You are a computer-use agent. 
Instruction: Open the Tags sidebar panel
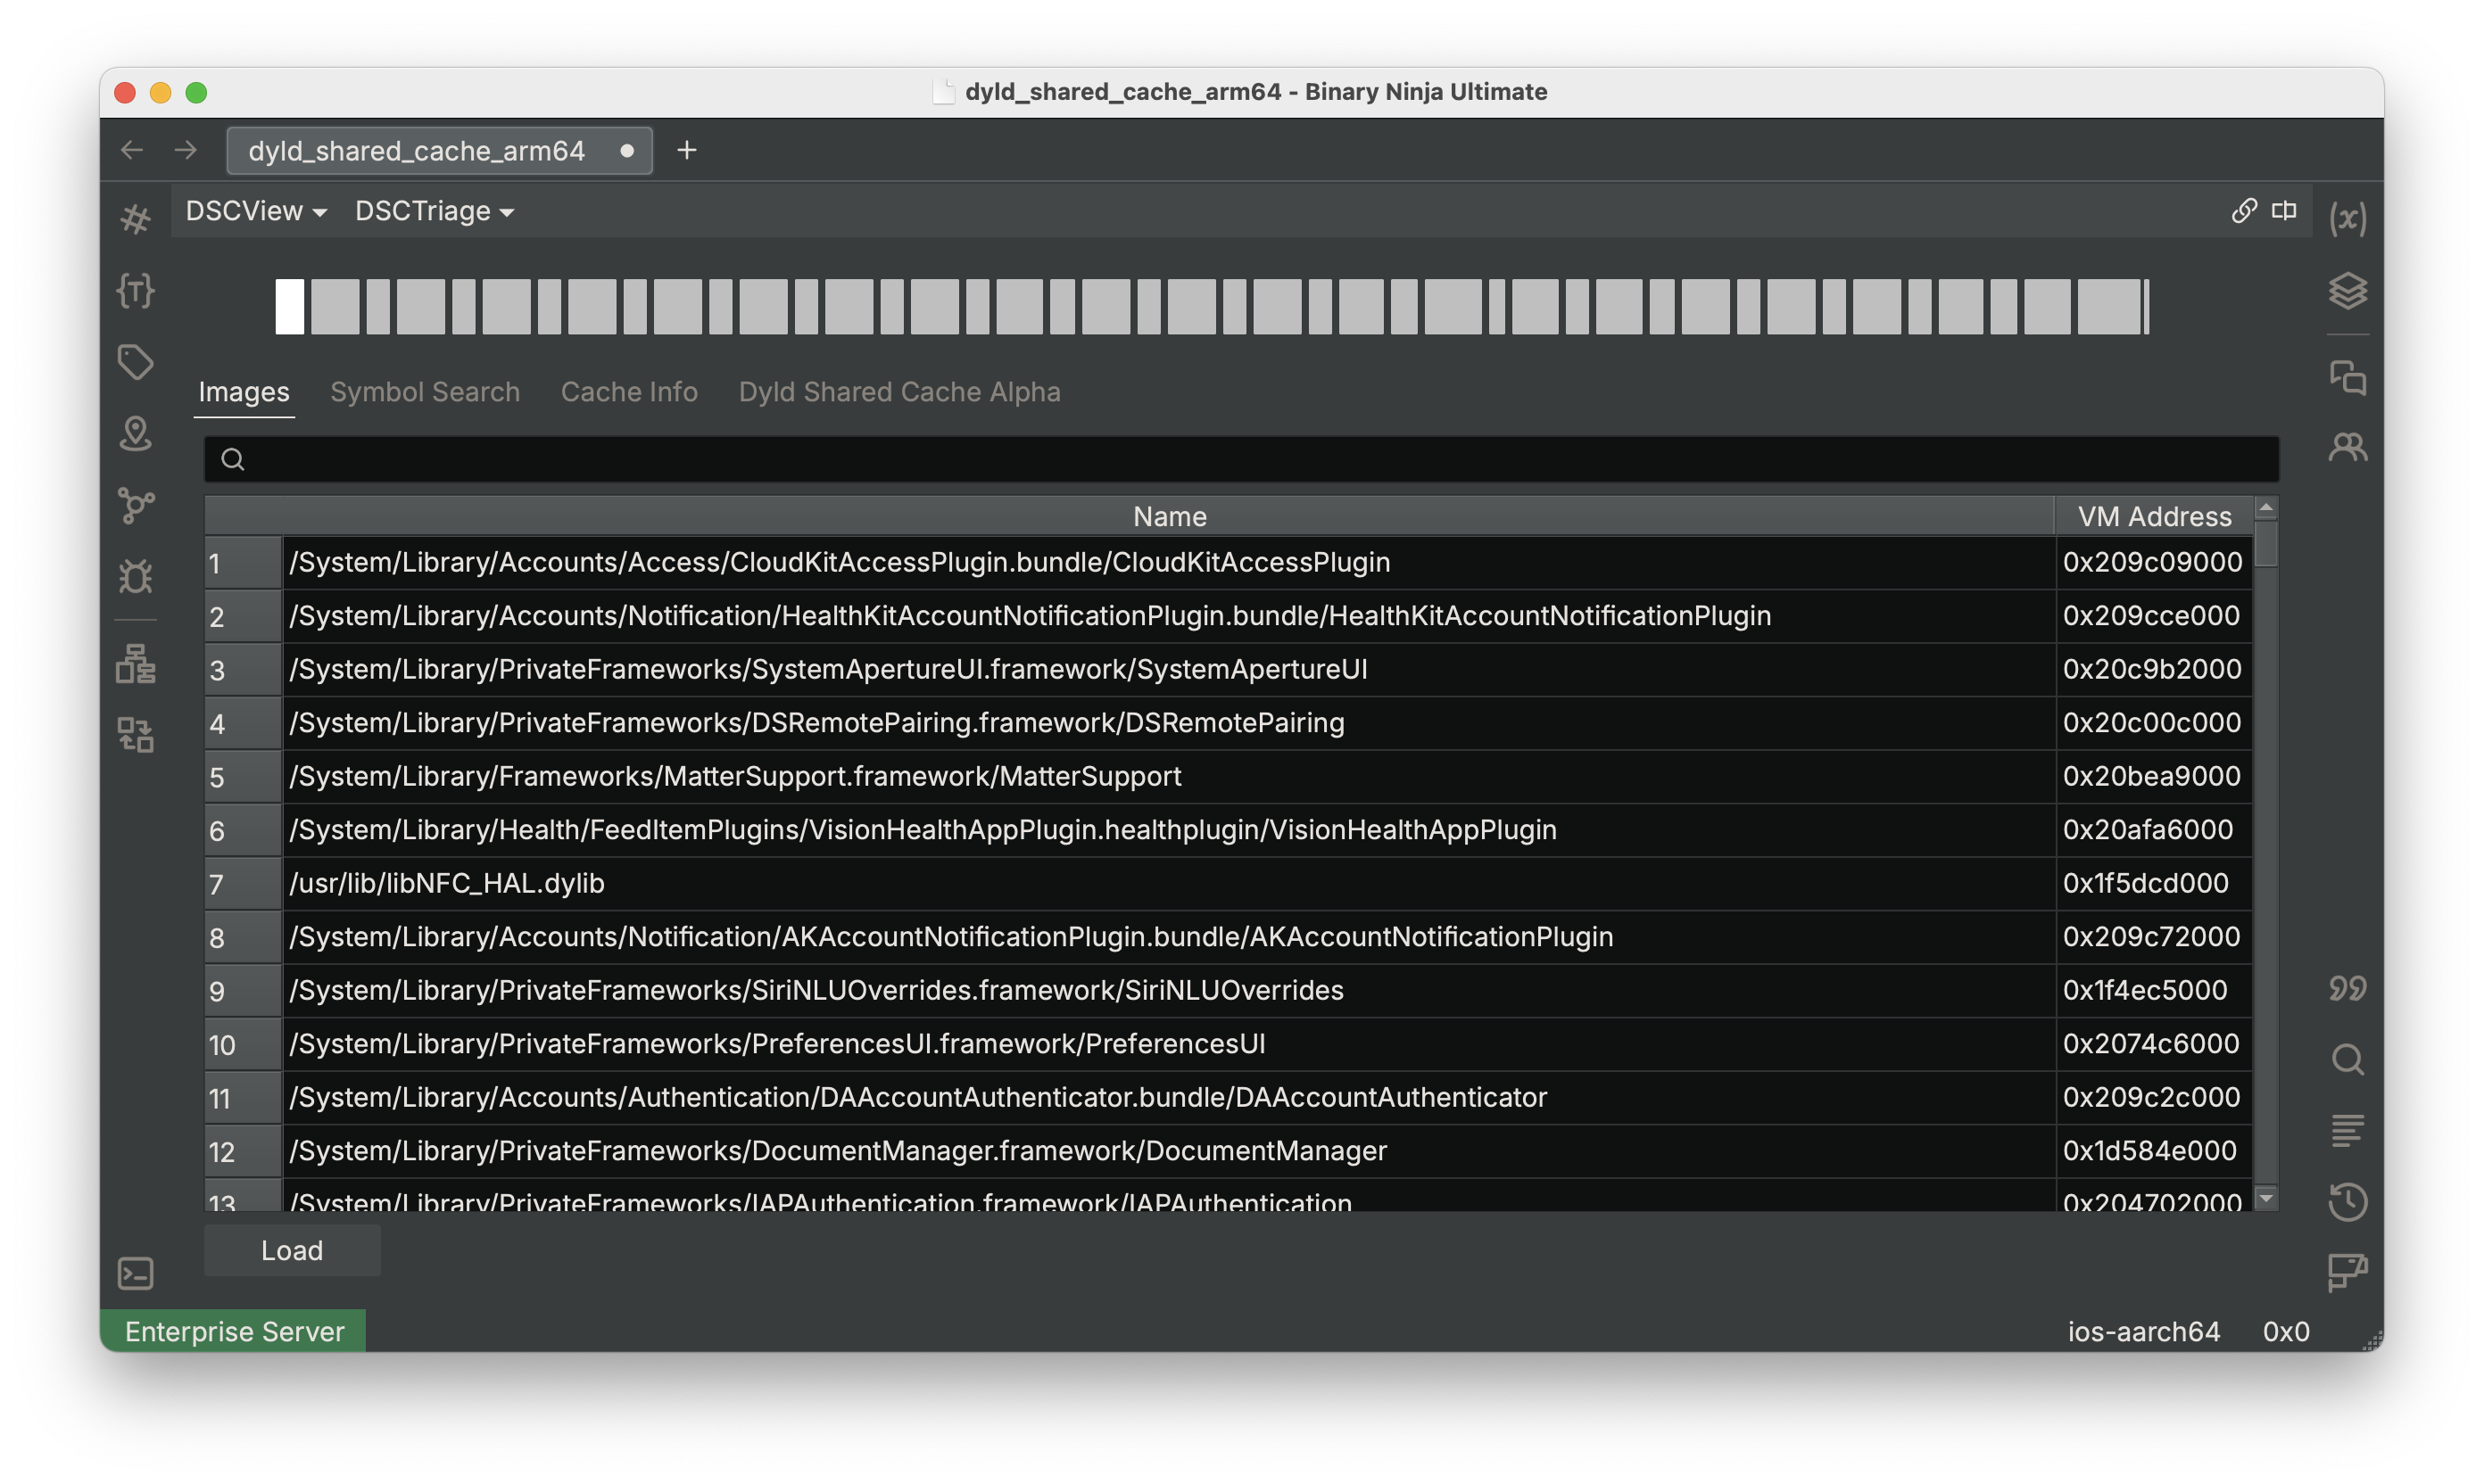pos(135,362)
